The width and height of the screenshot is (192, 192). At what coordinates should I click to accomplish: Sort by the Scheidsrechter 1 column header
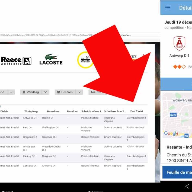(91, 111)
